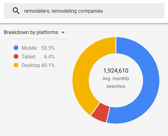
Task: Select the Tablet legend label
Action: (x=29, y=57)
